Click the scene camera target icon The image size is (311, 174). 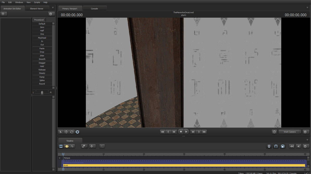tap(274, 132)
